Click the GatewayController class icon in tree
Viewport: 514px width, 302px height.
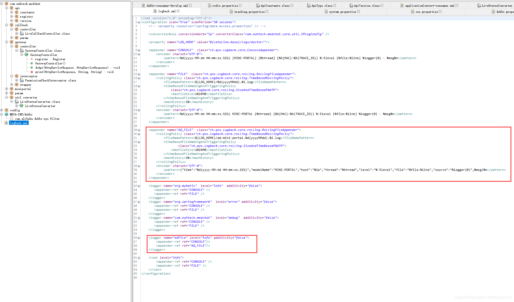pos(27,55)
